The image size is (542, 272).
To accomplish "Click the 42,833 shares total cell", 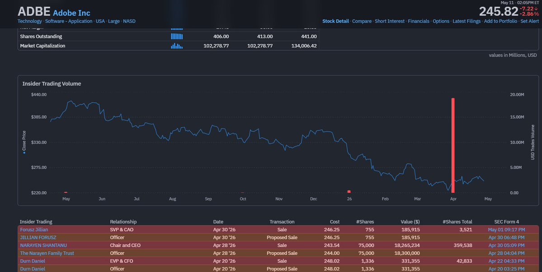I will (x=464, y=261).
